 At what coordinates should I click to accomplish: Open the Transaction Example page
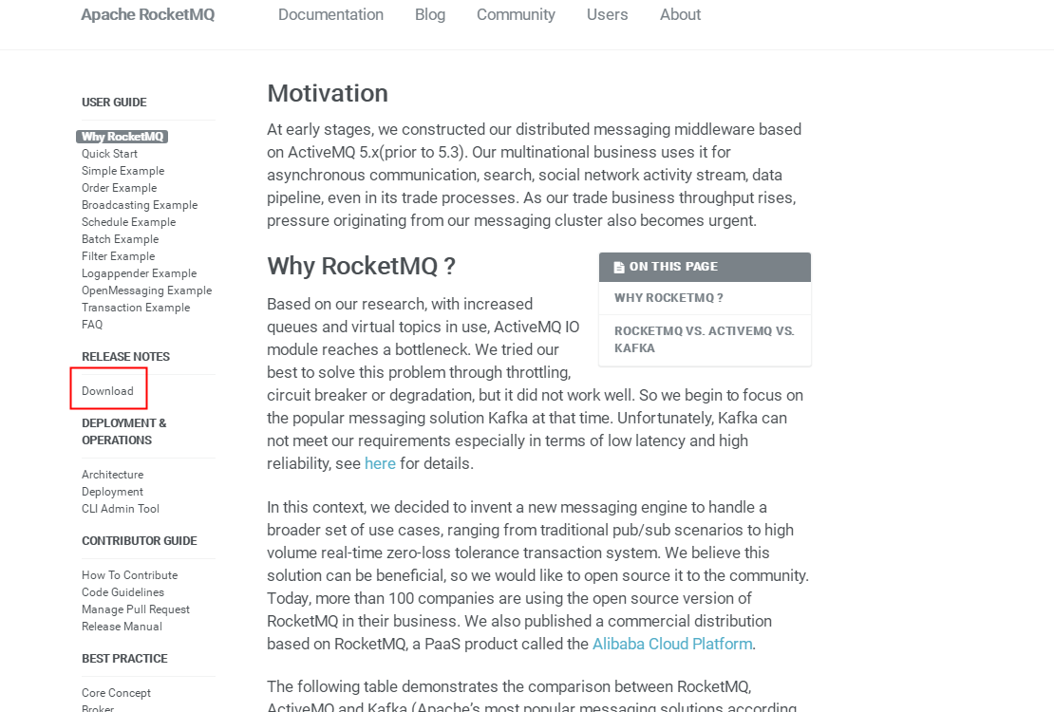point(136,308)
